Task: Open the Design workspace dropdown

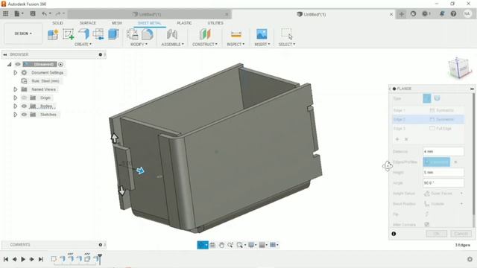Action: pyautogui.click(x=23, y=33)
